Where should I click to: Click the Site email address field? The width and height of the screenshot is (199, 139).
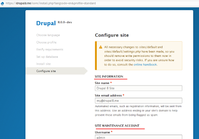click(139, 101)
